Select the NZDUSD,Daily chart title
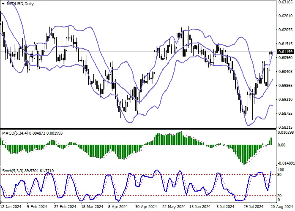295x211 pixels. 20,3
